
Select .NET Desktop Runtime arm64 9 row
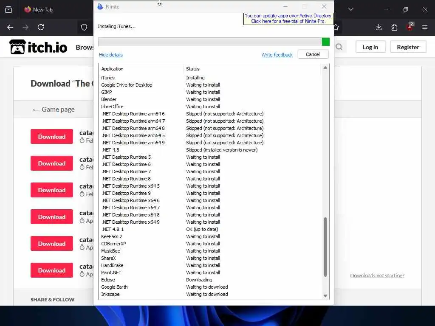(x=210, y=143)
